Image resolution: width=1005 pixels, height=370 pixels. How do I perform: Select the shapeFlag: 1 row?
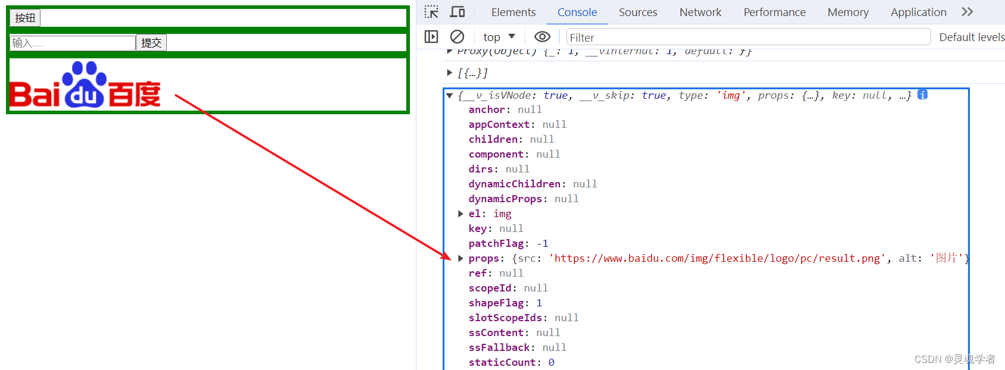pos(505,303)
